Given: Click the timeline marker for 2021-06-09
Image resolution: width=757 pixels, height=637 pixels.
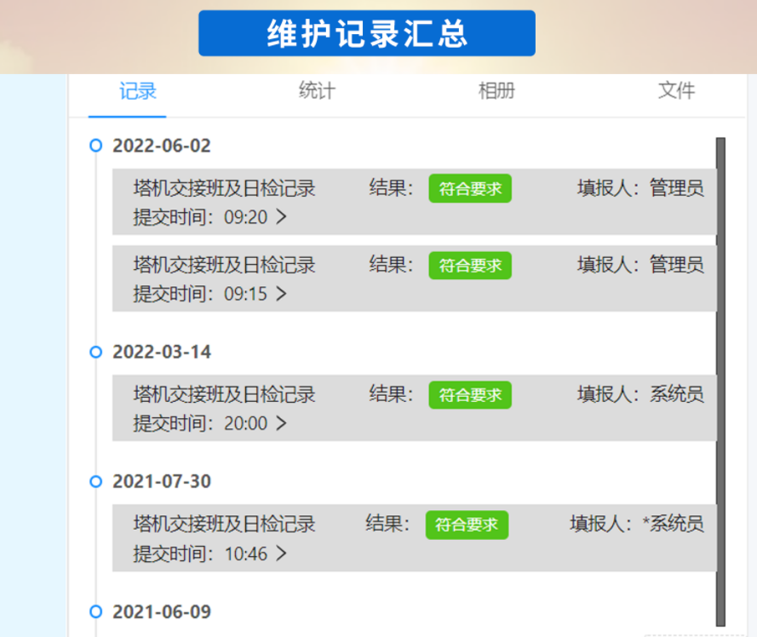Looking at the screenshot, I should click(x=94, y=610).
